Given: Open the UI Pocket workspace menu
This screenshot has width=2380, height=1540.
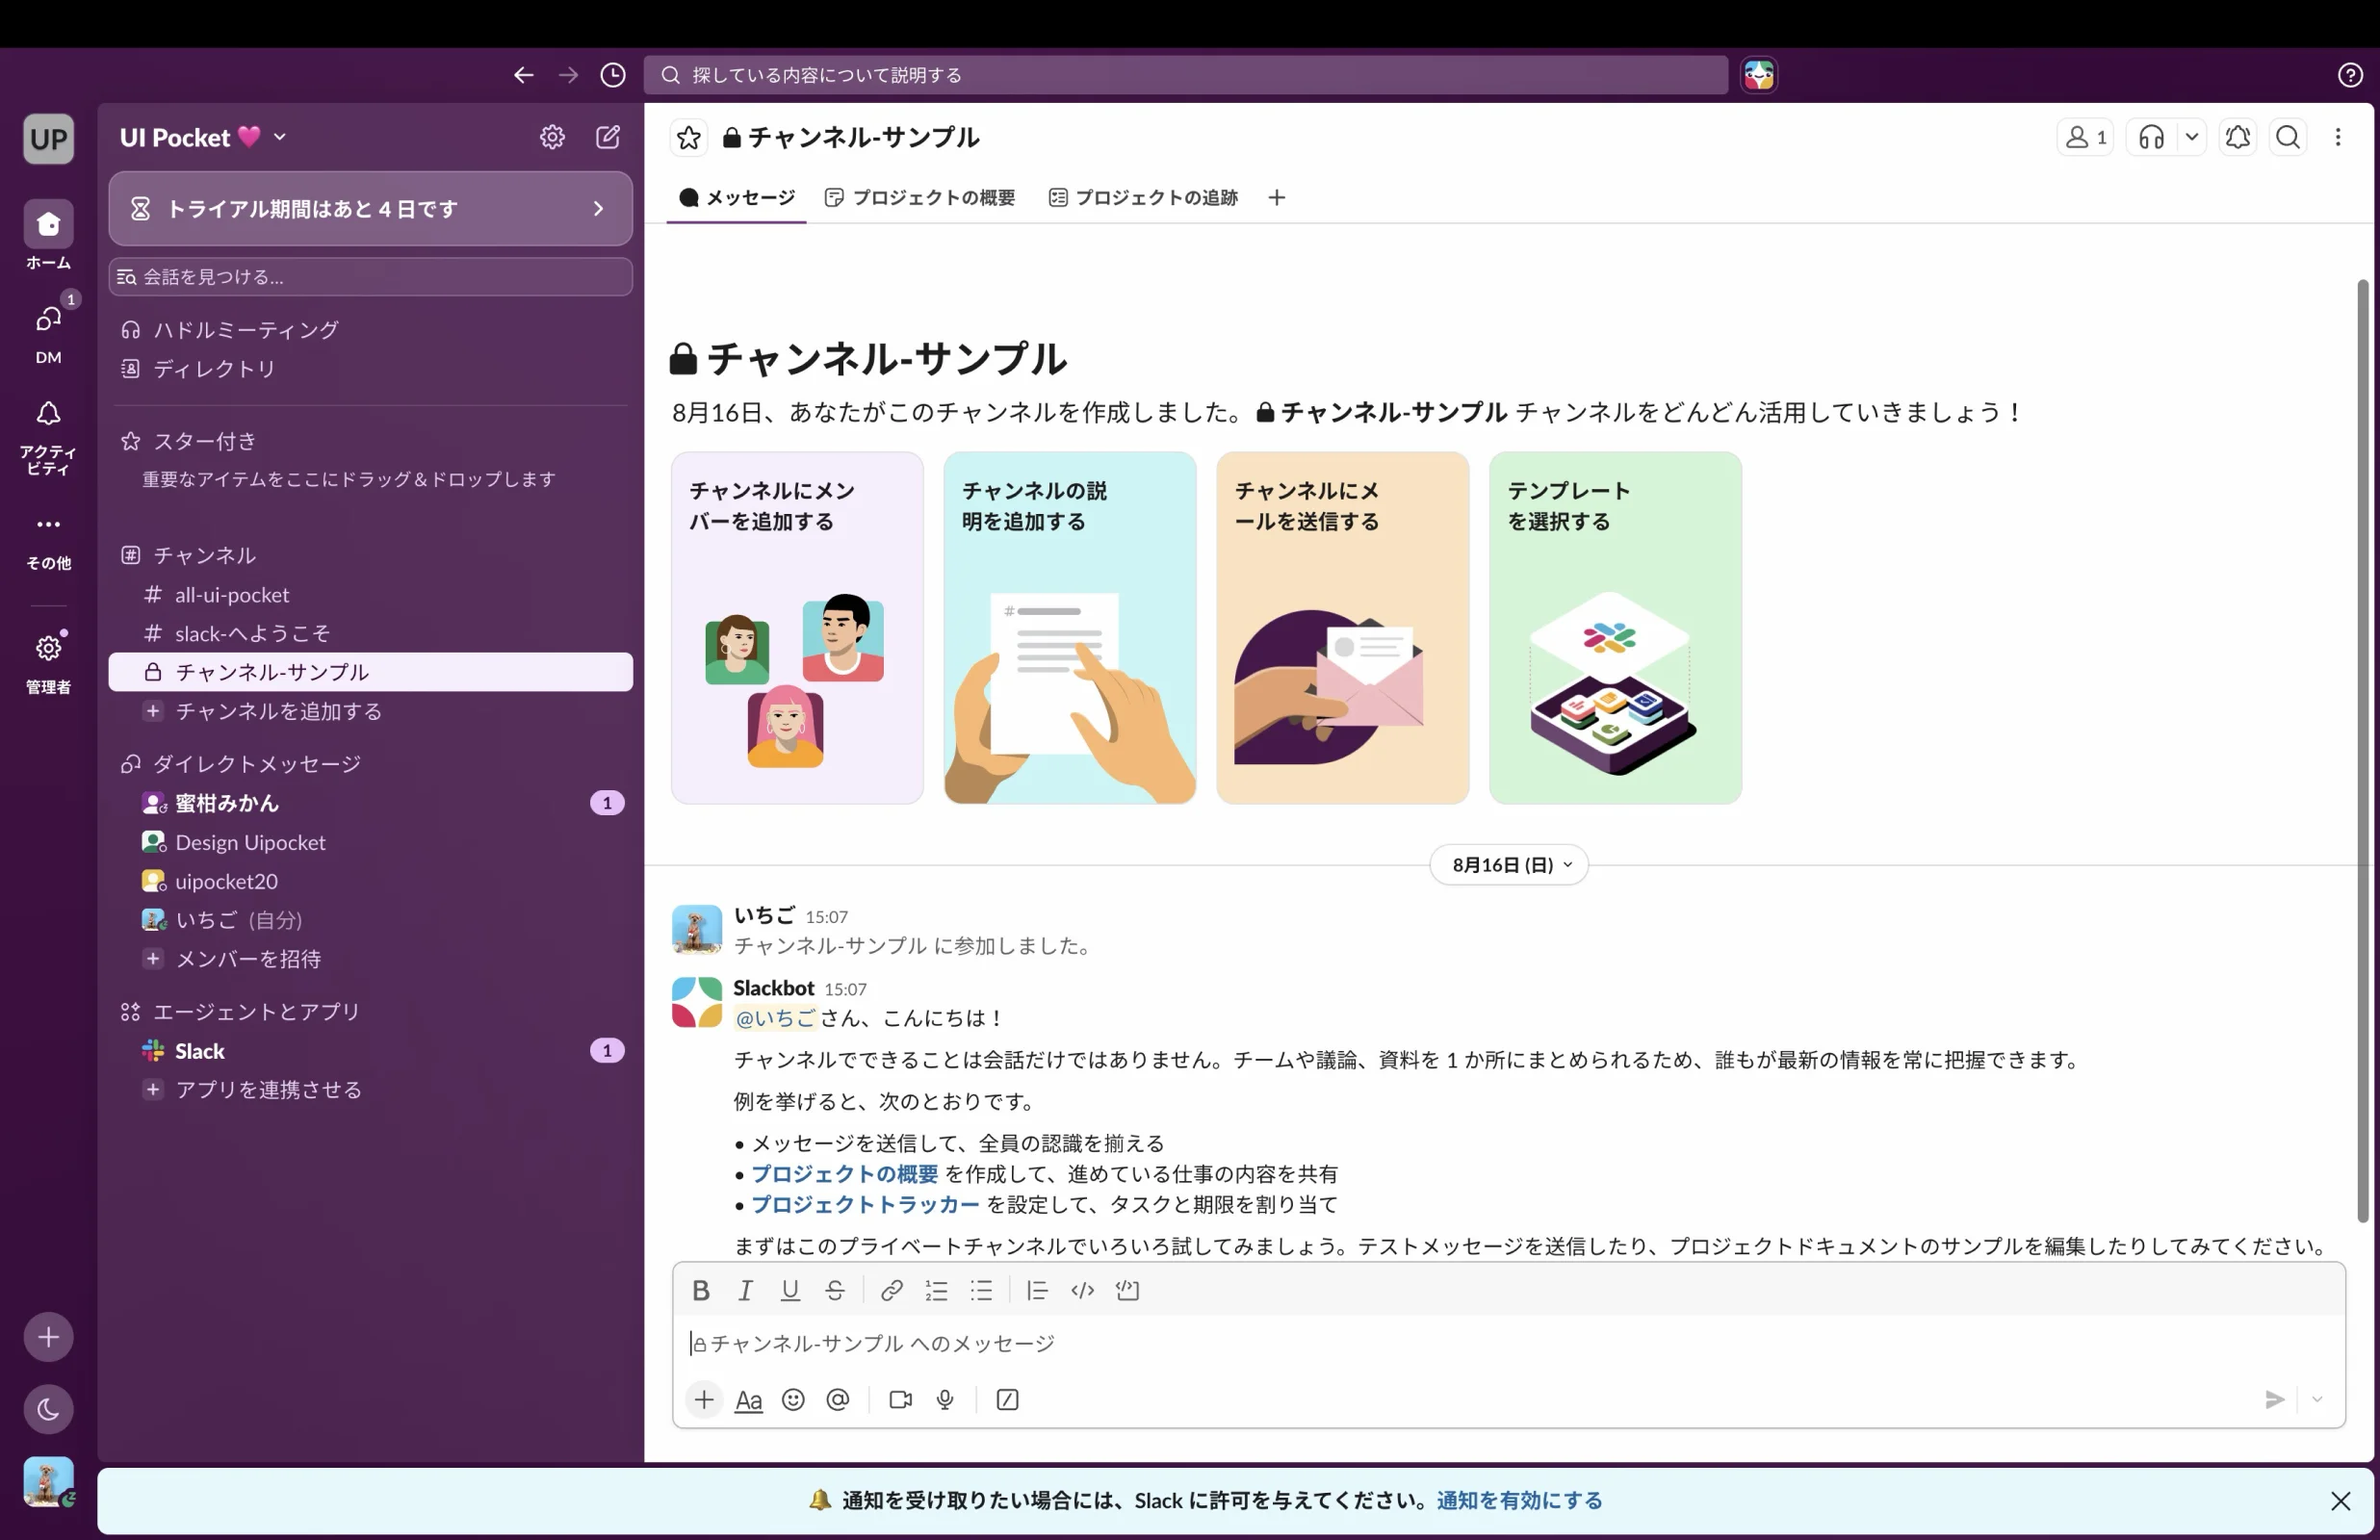Looking at the screenshot, I should click(x=203, y=137).
